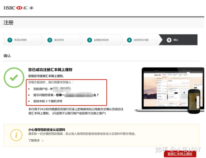
Task: Click the step 2 number circle
Action: (x=50, y=40)
